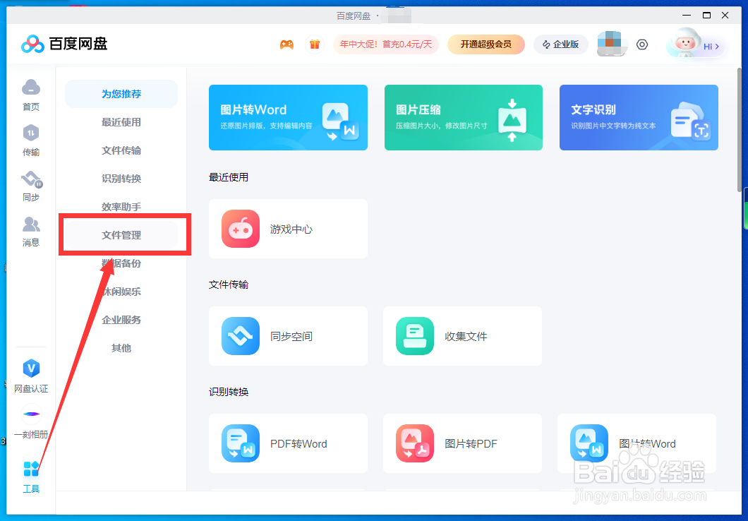This screenshot has width=748, height=521.
Task: Open the 同步 sync icon
Action: (31, 186)
